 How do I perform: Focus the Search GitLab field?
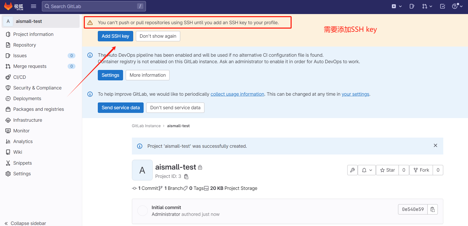(x=94, y=6)
